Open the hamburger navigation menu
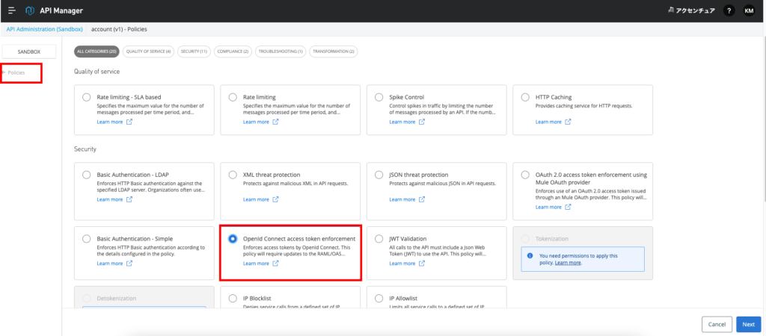The image size is (766, 336). [x=11, y=10]
